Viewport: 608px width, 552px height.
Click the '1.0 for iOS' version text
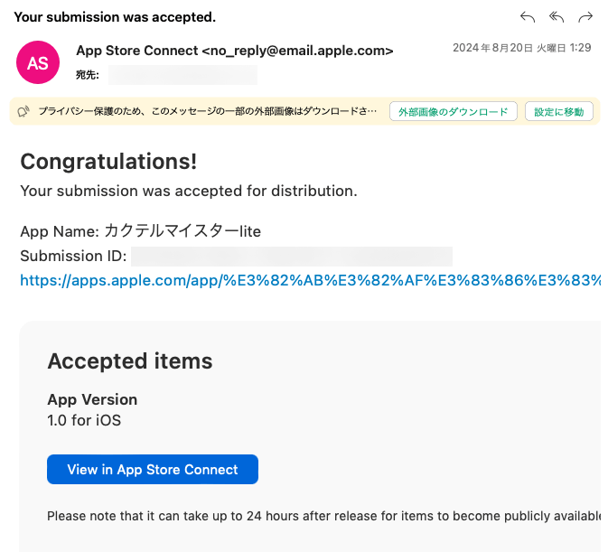click(84, 420)
